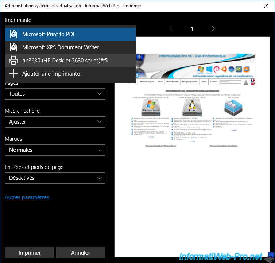Click the page number 1 indicator
Screen dimensions: 275x263
(192, 28)
